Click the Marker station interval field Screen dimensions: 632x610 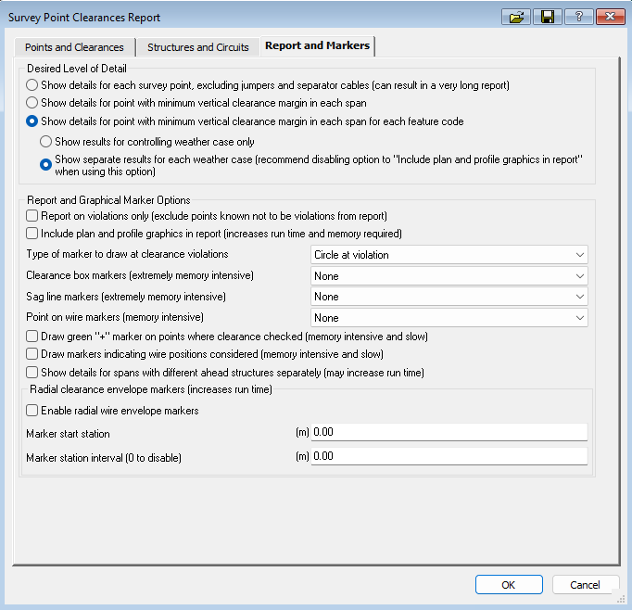point(449,456)
